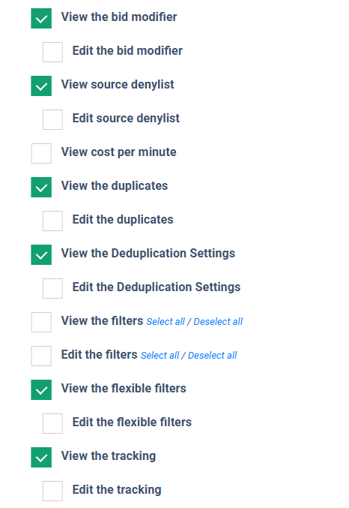Image resolution: width=349 pixels, height=508 pixels.
Task: Click Select all beside Edit the filters
Action: coord(160,356)
